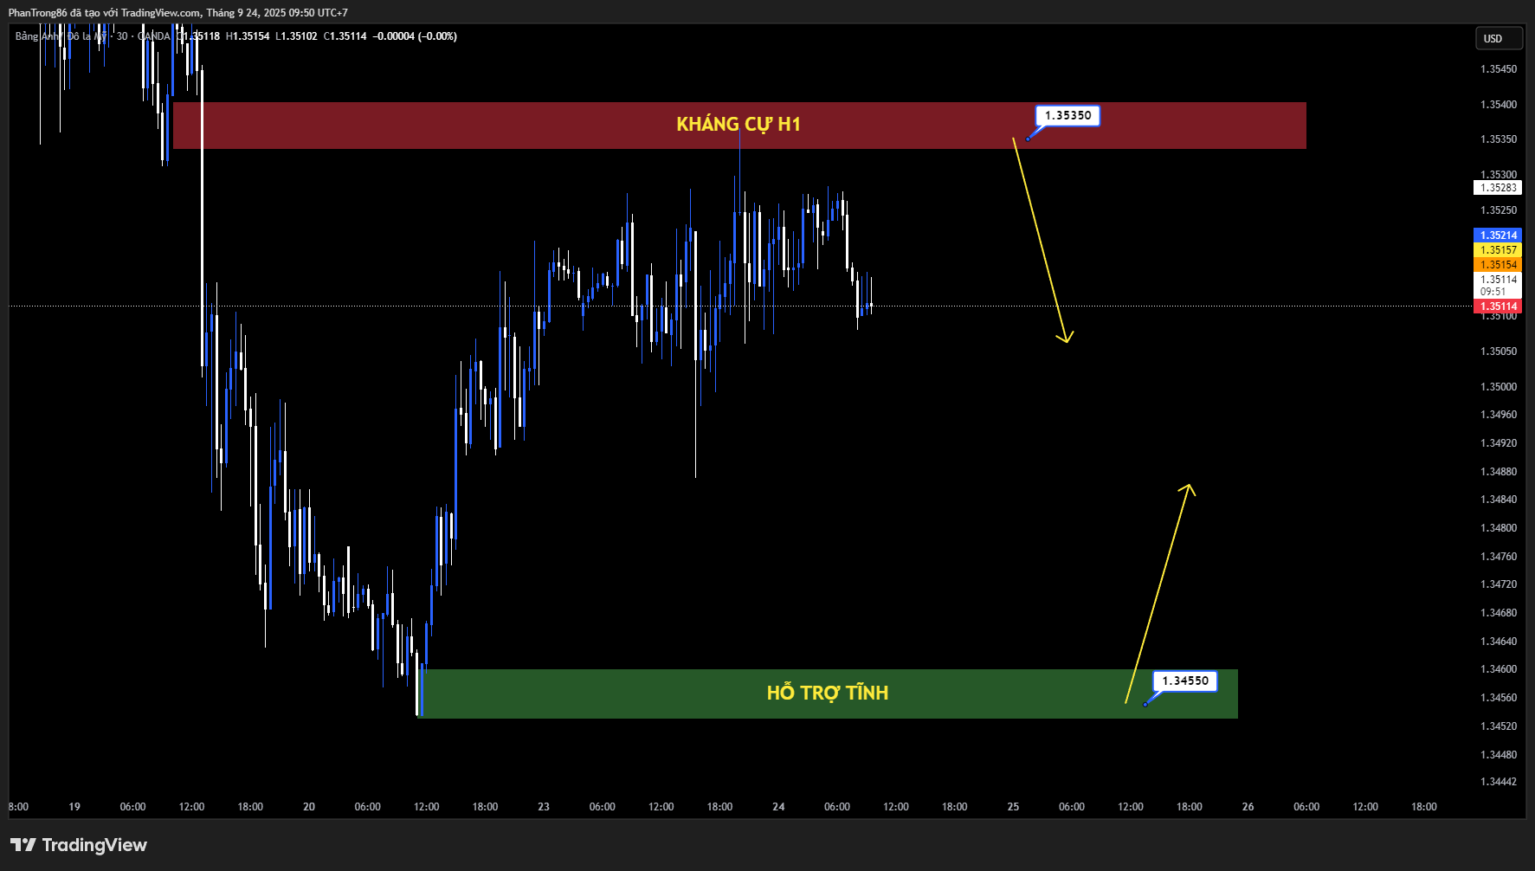
Task: Click the C1.35114 close value in header
Action: click(345, 36)
